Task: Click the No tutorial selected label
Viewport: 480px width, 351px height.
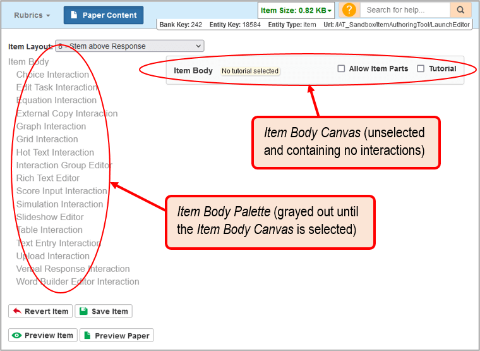Action: [250, 71]
